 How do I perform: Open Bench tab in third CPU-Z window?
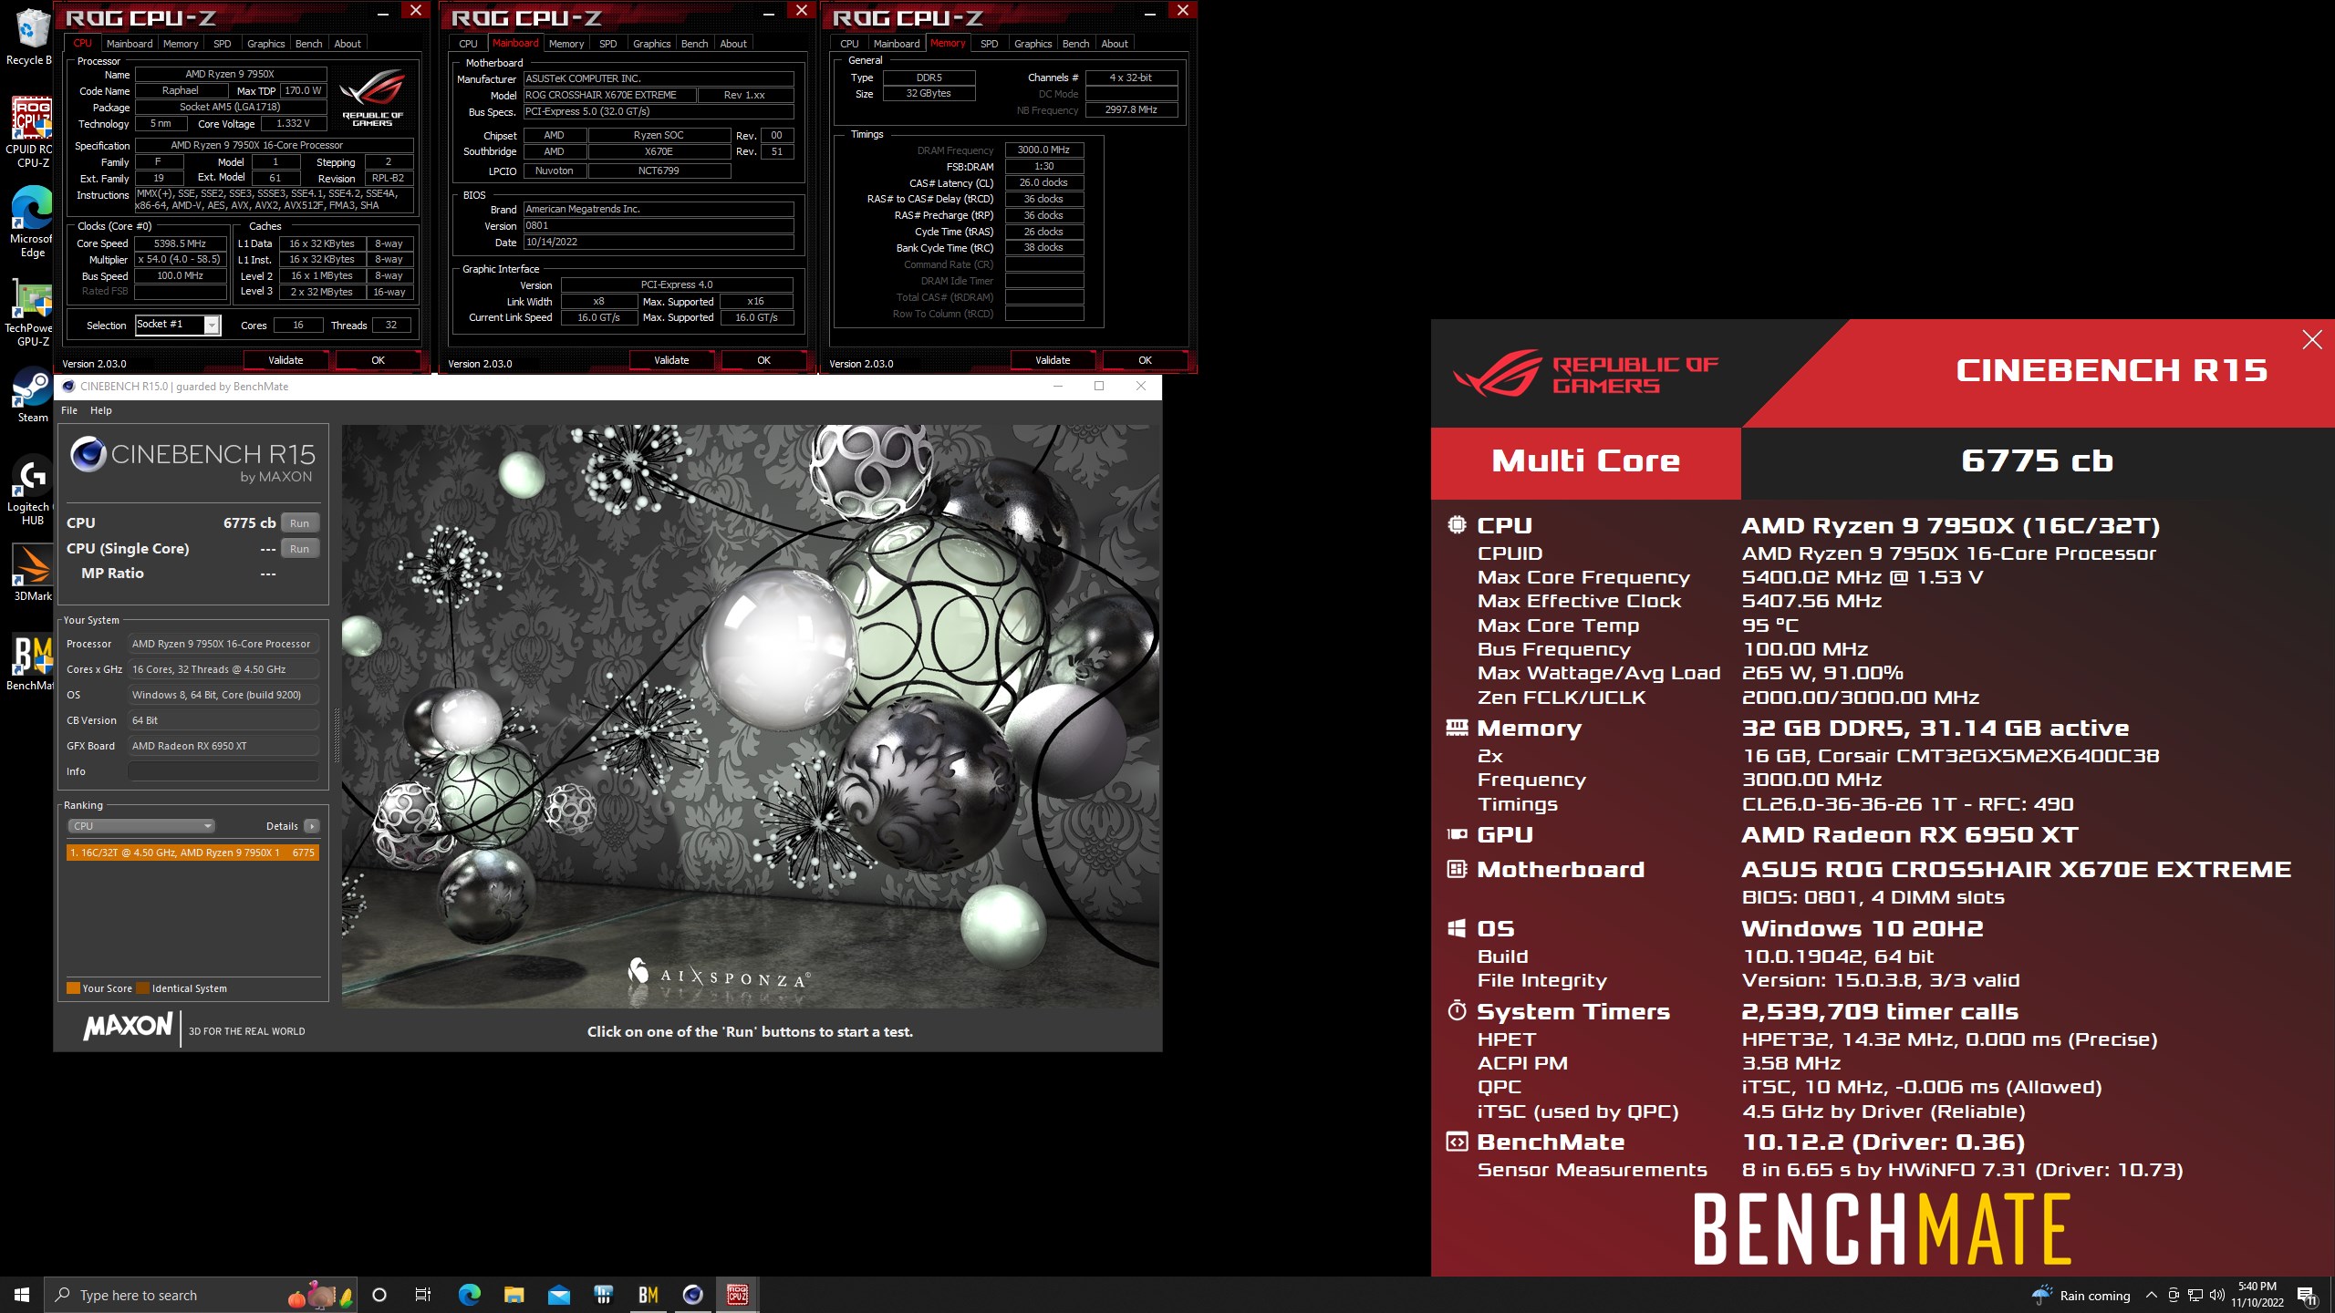(x=1075, y=43)
